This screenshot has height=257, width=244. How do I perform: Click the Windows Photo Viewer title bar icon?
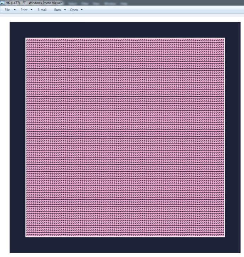click(x=2, y=3)
